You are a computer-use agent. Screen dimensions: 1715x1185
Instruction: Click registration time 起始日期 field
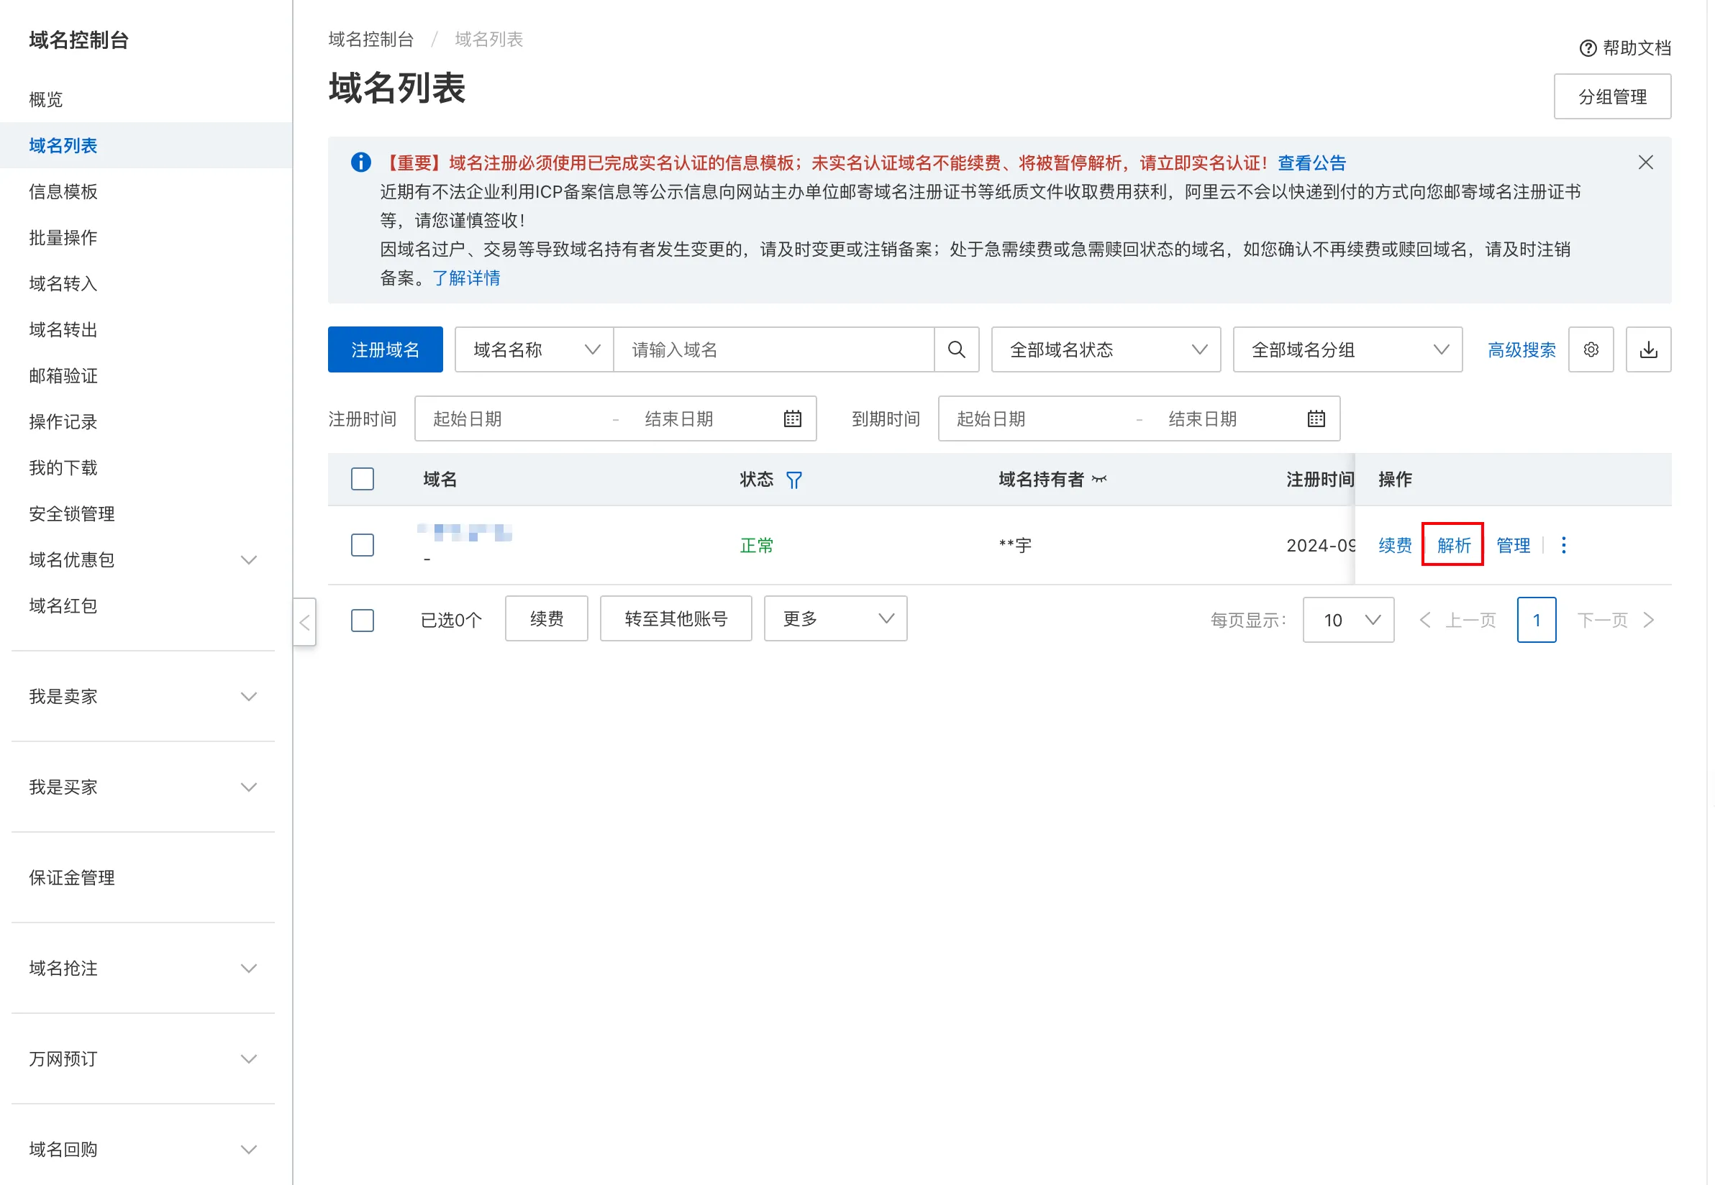(x=512, y=418)
